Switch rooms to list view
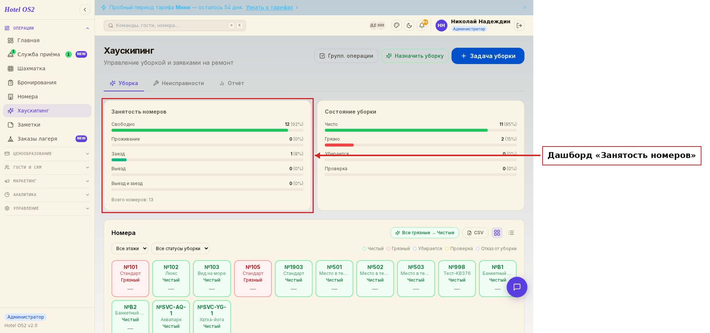The width and height of the screenshot is (710, 333). coord(511,233)
